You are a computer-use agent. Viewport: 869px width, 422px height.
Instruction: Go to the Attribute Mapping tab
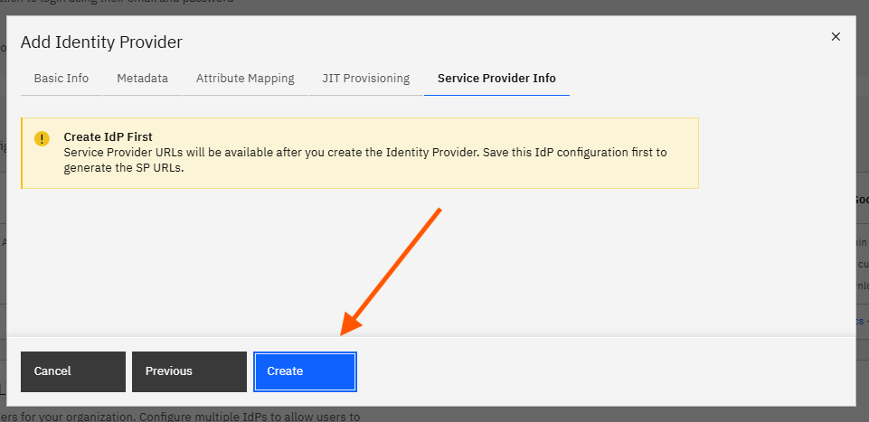pos(245,78)
